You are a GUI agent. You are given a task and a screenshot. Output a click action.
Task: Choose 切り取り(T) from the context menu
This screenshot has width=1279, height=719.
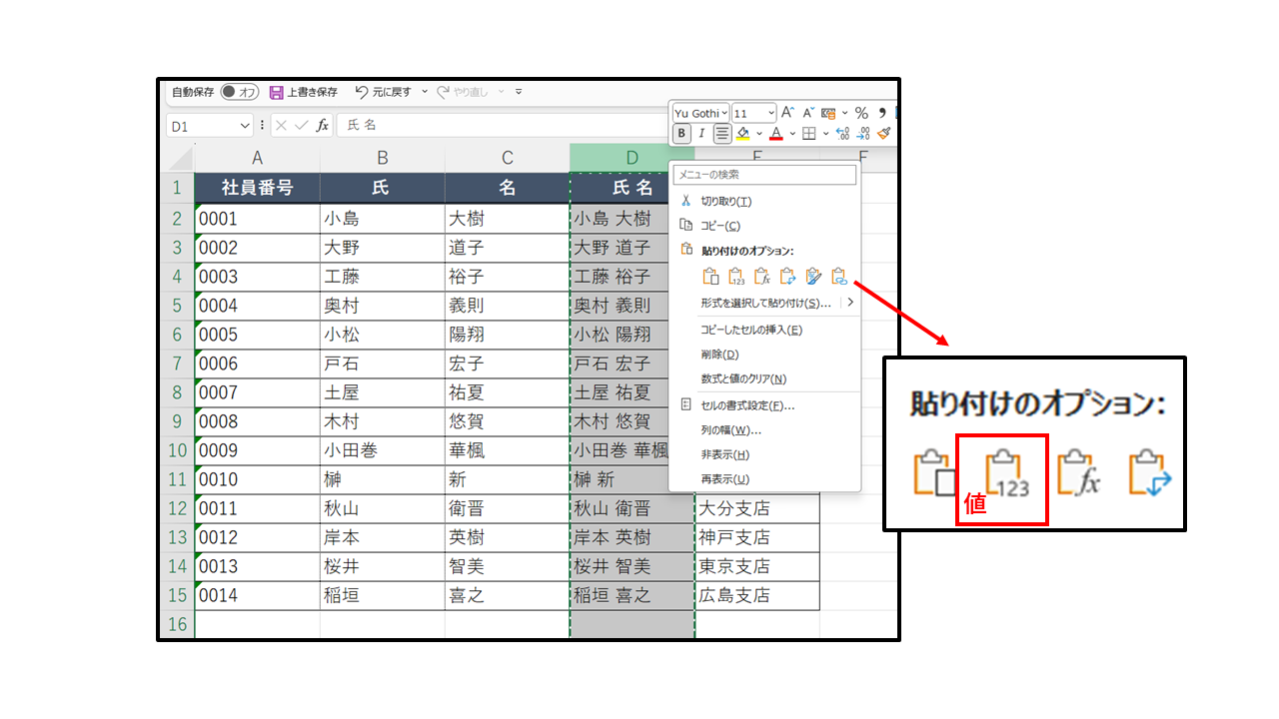tap(725, 201)
